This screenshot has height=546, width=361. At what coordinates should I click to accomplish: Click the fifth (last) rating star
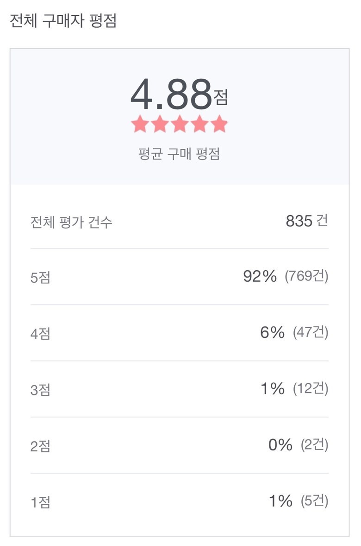coord(219,124)
